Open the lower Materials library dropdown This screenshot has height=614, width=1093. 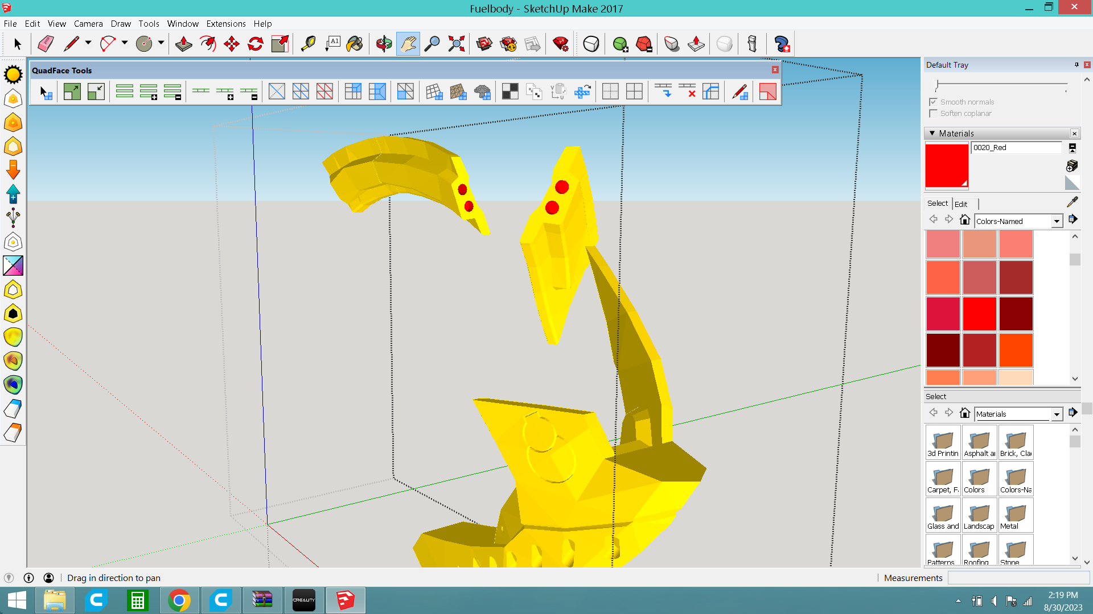(x=1057, y=414)
